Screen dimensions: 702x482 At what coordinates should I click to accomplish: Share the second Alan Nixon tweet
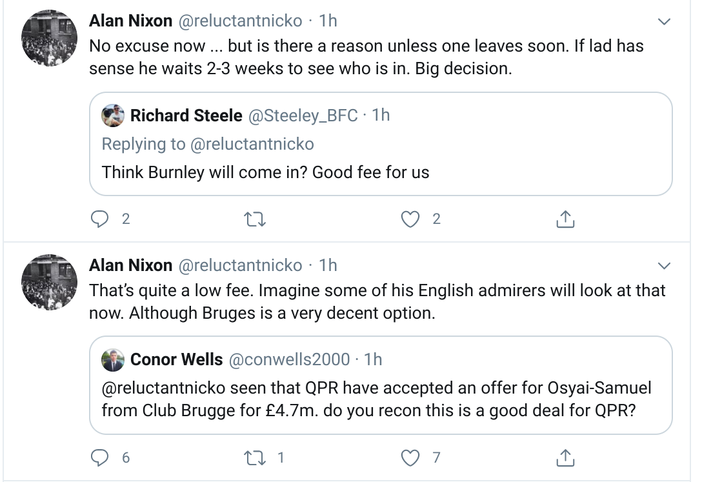565,458
